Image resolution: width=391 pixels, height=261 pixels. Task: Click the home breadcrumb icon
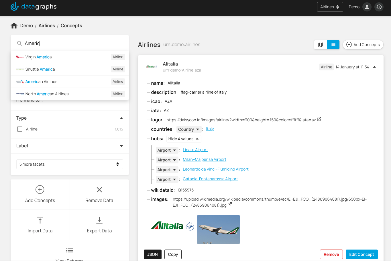point(14,26)
